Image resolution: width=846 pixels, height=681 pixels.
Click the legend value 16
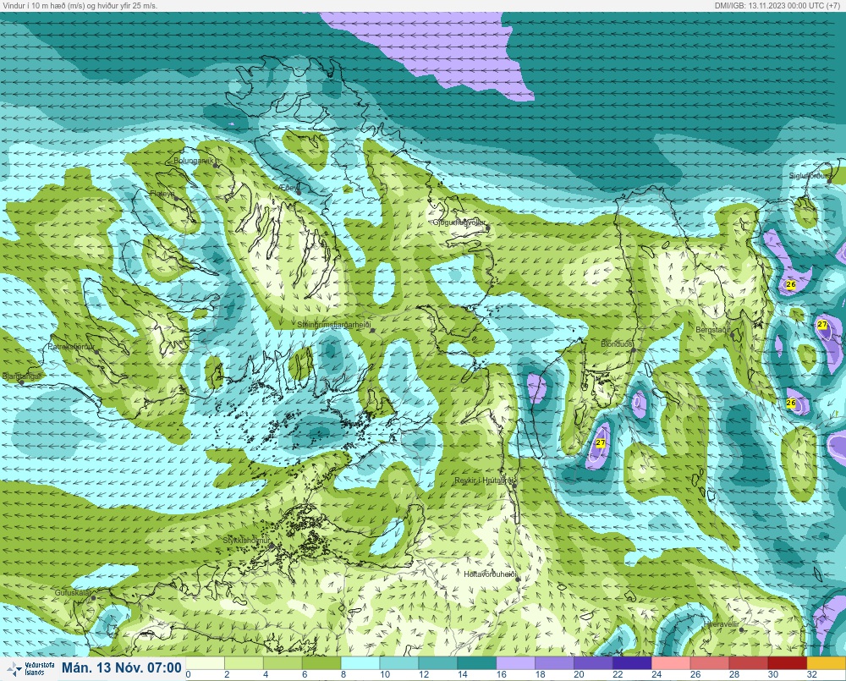(501, 674)
